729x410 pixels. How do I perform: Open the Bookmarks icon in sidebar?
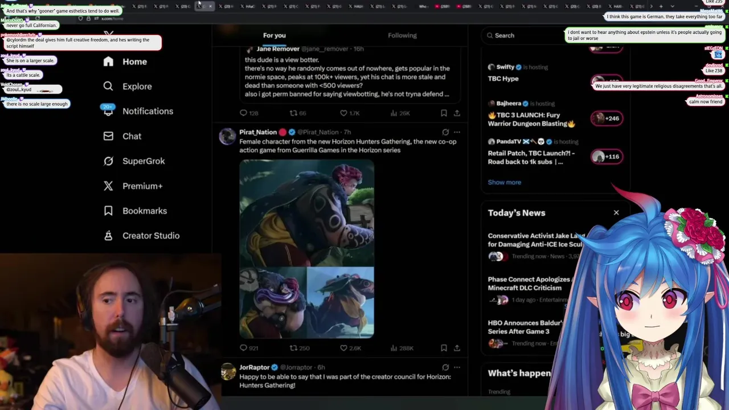pyautogui.click(x=108, y=211)
